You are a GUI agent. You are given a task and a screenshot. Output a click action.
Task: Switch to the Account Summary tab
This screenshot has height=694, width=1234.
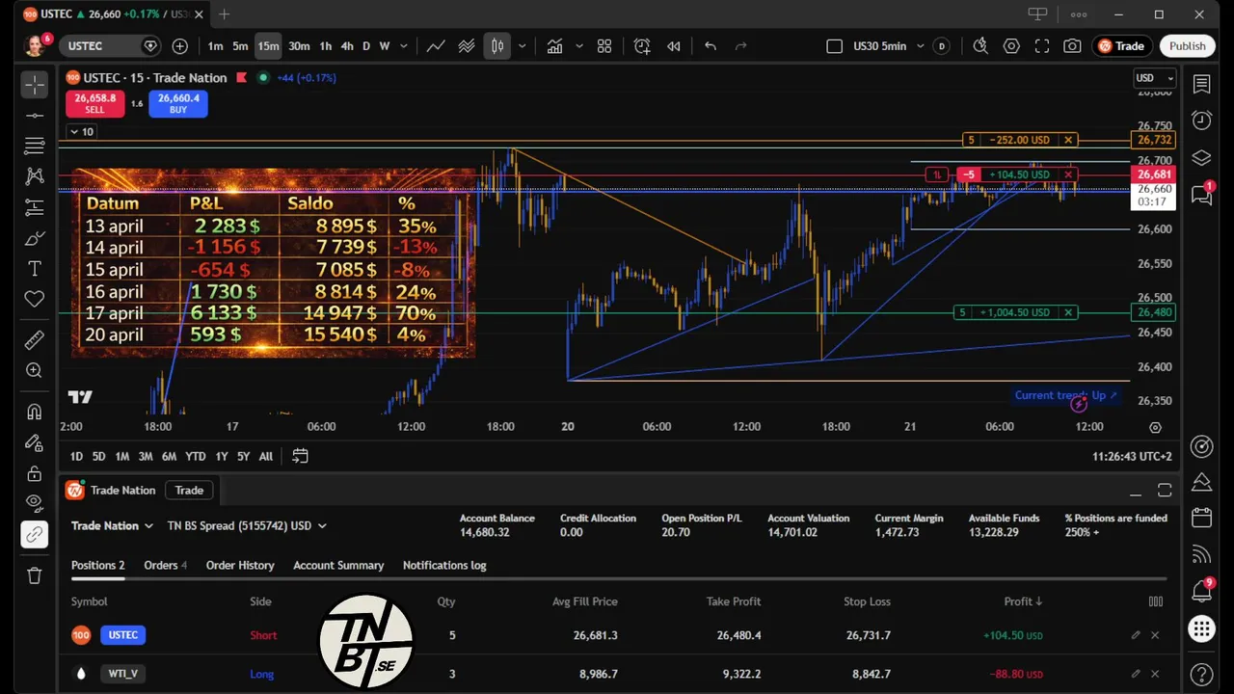click(338, 566)
